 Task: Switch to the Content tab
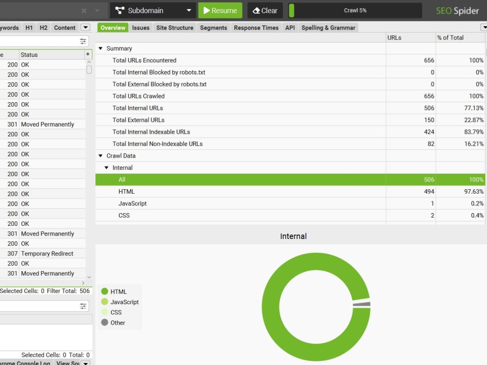pyautogui.click(x=65, y=28)
